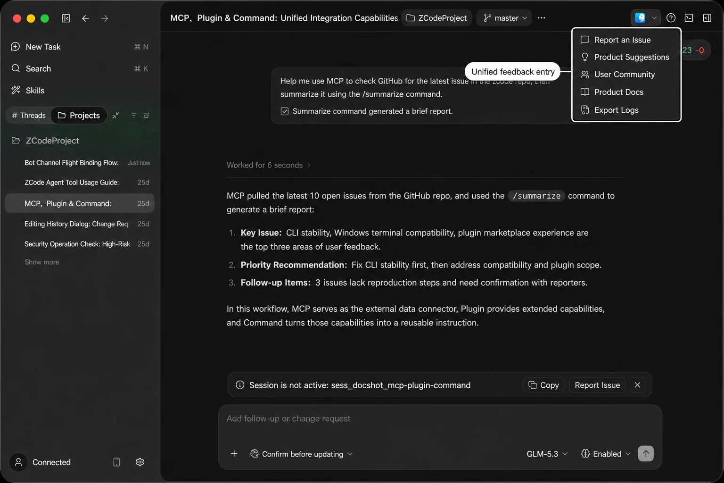Choose Export Logs menu item
Viewport: 724px width, 483px height.
pos(626,110)
